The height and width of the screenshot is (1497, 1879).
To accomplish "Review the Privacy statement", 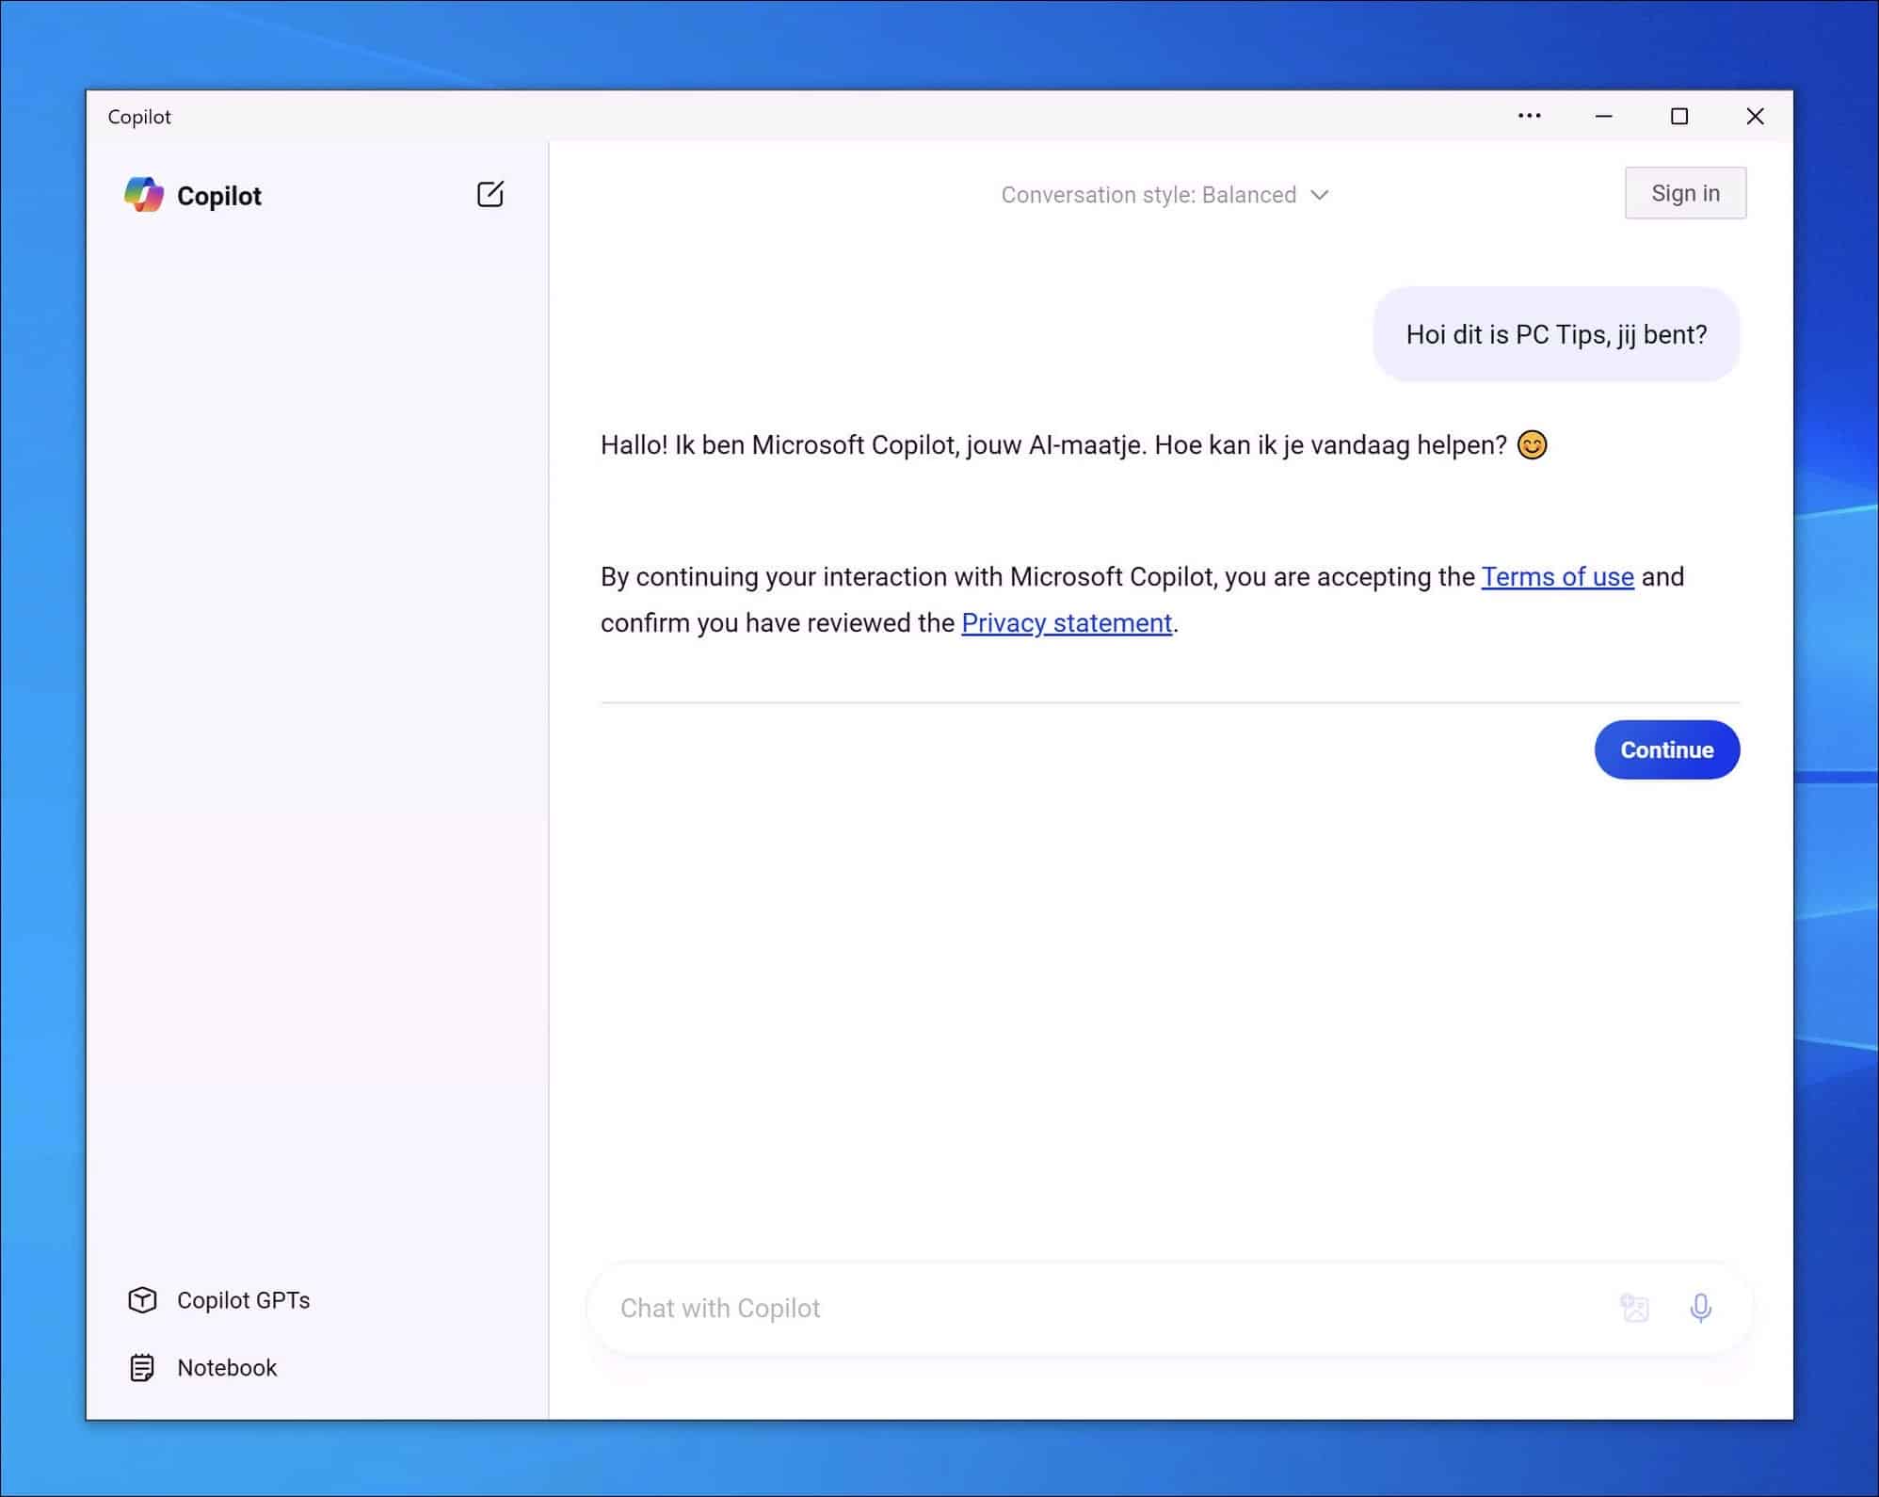I will point(1066,622).
